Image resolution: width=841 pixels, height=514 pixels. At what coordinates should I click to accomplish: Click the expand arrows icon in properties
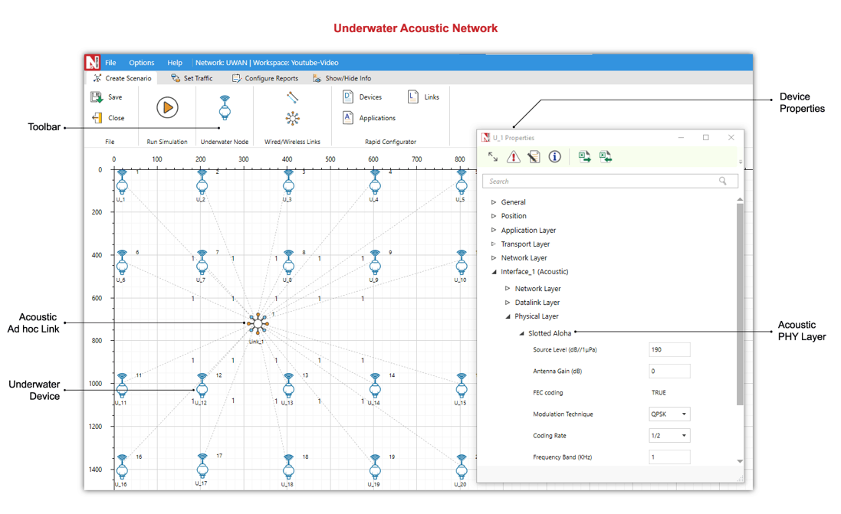point(493,157)
